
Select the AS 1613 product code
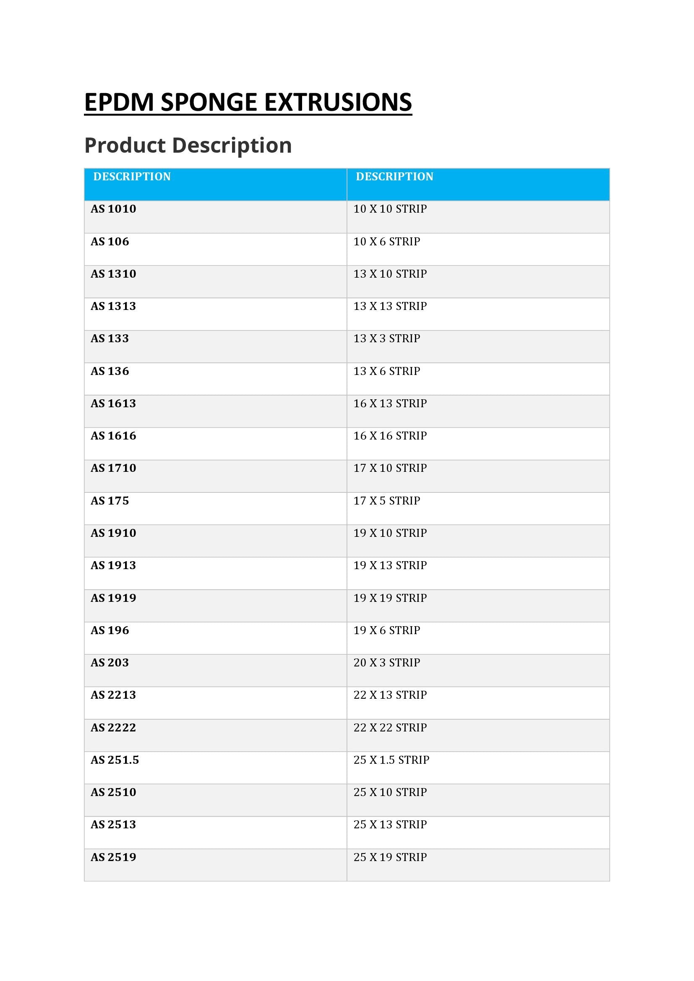[x=113, y=404]
